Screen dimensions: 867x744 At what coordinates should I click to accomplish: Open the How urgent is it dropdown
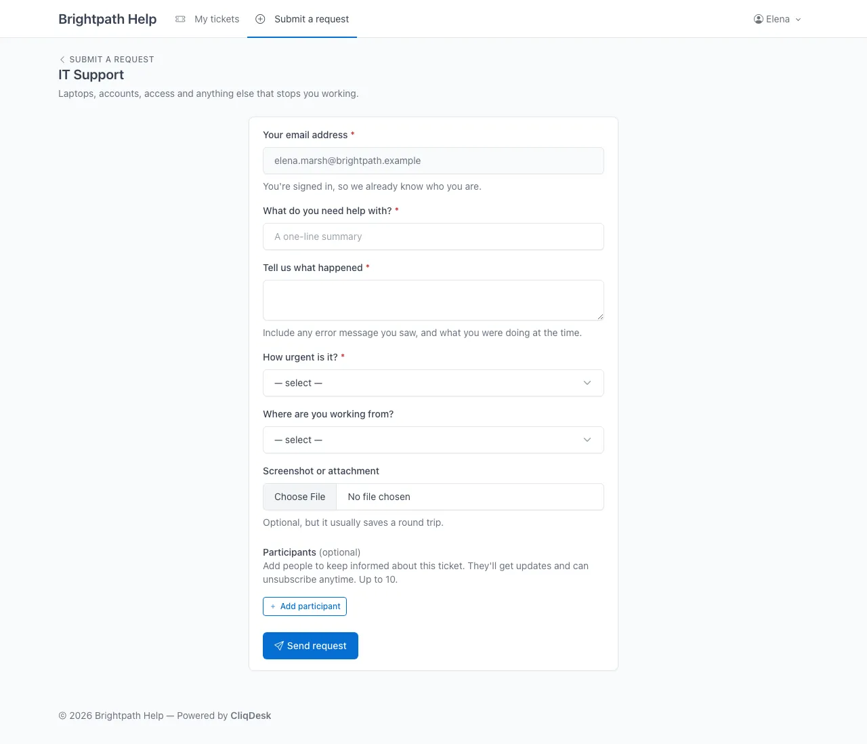coord(433,383)
